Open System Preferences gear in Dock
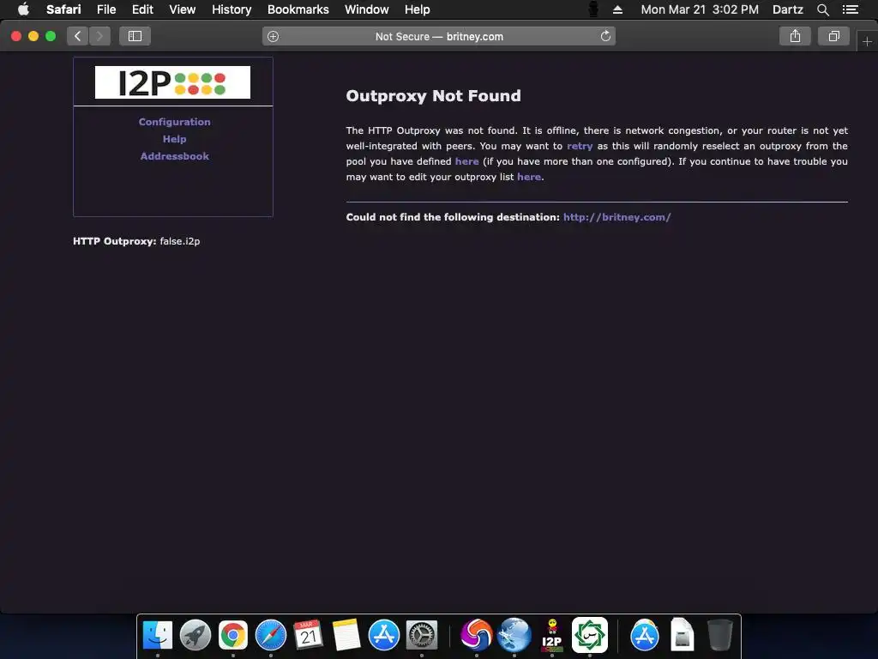The height and width of the screenshot is (659, 878). click(x=422, y=636)
